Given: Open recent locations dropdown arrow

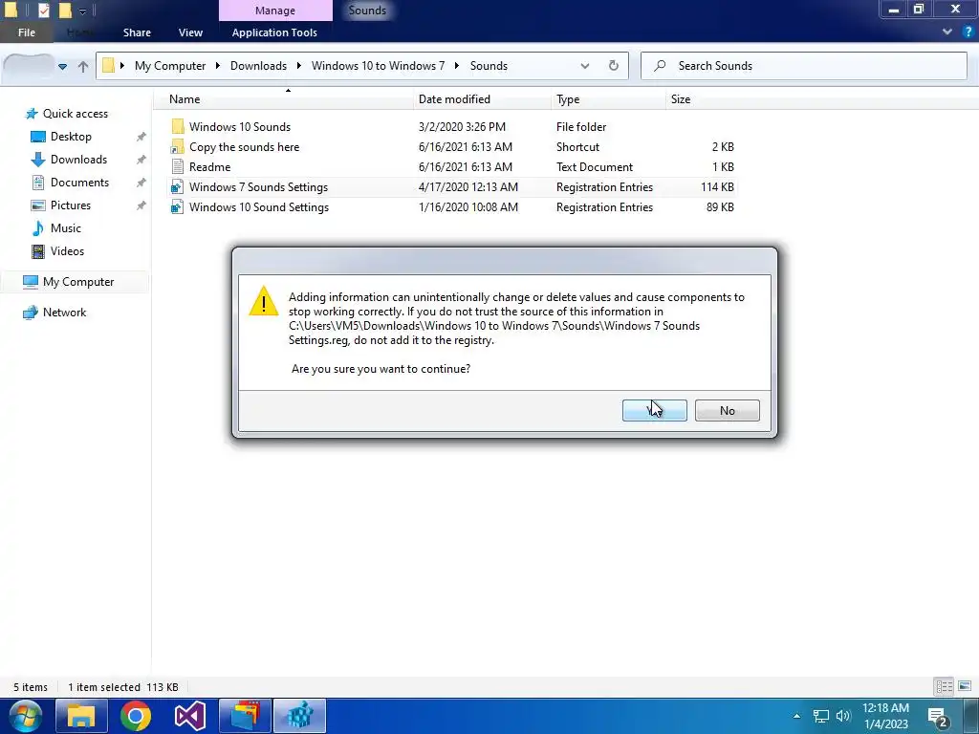Looking at the screenshot, I should [62, 66].
